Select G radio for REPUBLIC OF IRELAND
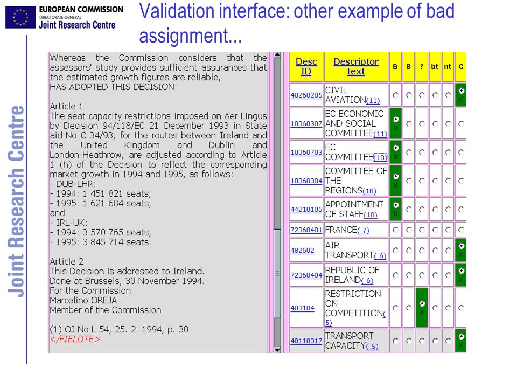The height and width of the screenshot is (388, 517). point(462,271)
